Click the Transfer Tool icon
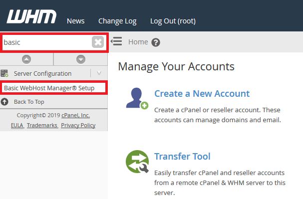 [137, 162]
